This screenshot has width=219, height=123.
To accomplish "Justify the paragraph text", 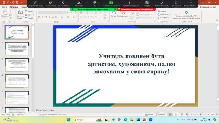I will point(92,17).
